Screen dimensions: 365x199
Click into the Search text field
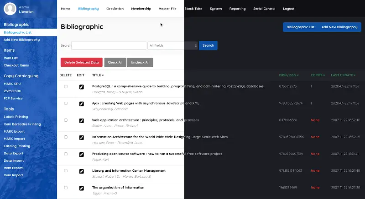(109, 45)
